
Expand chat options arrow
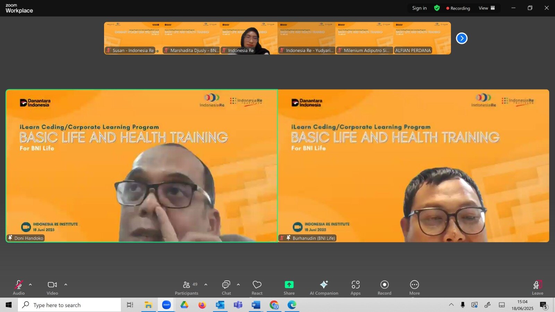point(238,285)
